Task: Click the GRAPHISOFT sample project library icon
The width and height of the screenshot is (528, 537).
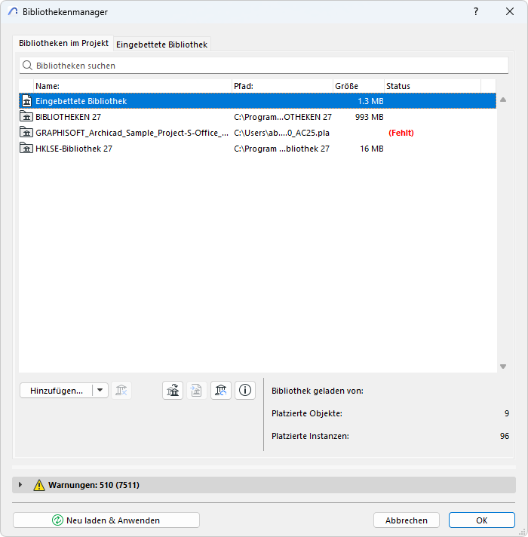Action: (26, 132)
